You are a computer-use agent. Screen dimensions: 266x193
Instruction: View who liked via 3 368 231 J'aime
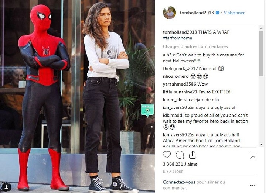click(180, 164)
